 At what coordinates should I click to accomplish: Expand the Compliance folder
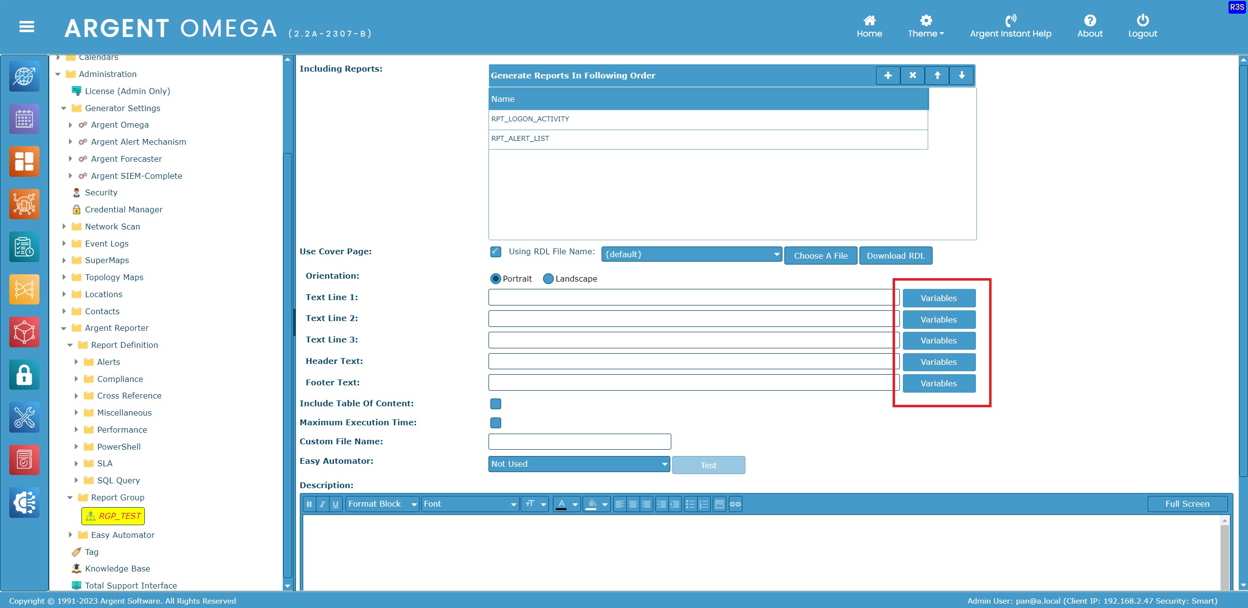[76, 379]
